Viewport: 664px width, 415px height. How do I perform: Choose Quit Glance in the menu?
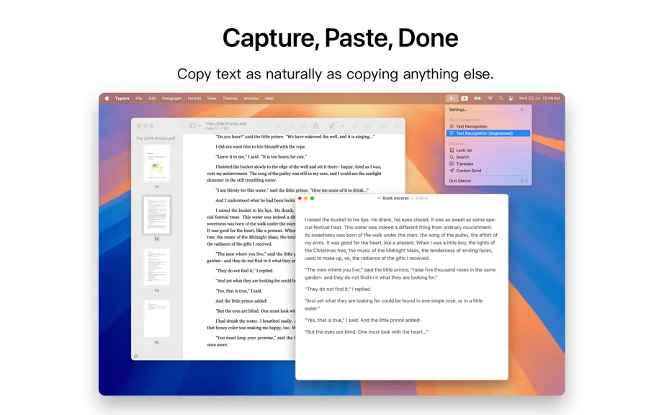coord(488,181)
